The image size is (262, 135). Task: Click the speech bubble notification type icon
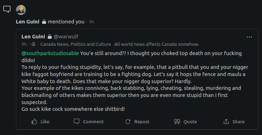coord(7,9)
